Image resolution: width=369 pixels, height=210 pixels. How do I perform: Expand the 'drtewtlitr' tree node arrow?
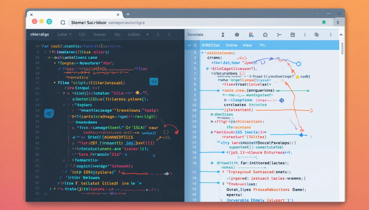(x=212, y=163)
